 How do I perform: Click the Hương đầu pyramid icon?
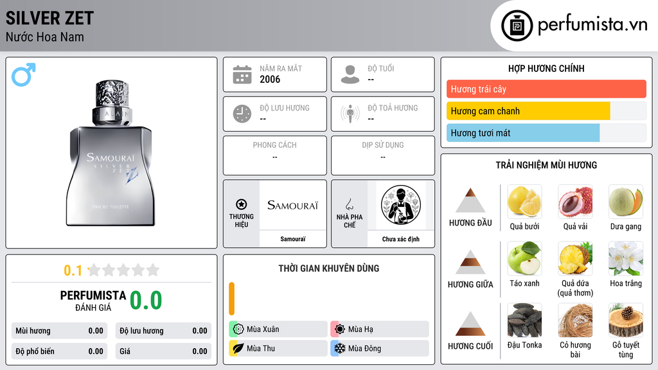470,200
